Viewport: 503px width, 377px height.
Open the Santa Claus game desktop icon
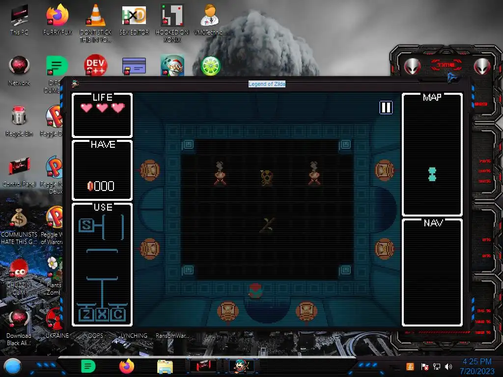pos(172,65)
